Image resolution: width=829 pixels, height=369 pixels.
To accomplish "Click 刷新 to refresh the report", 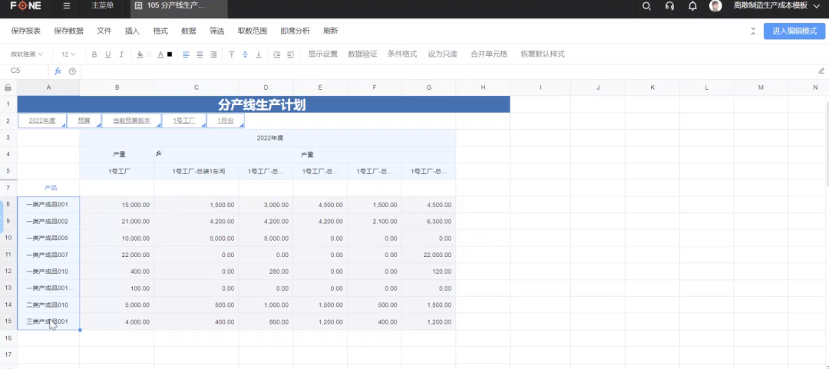I will click(330, 31).
